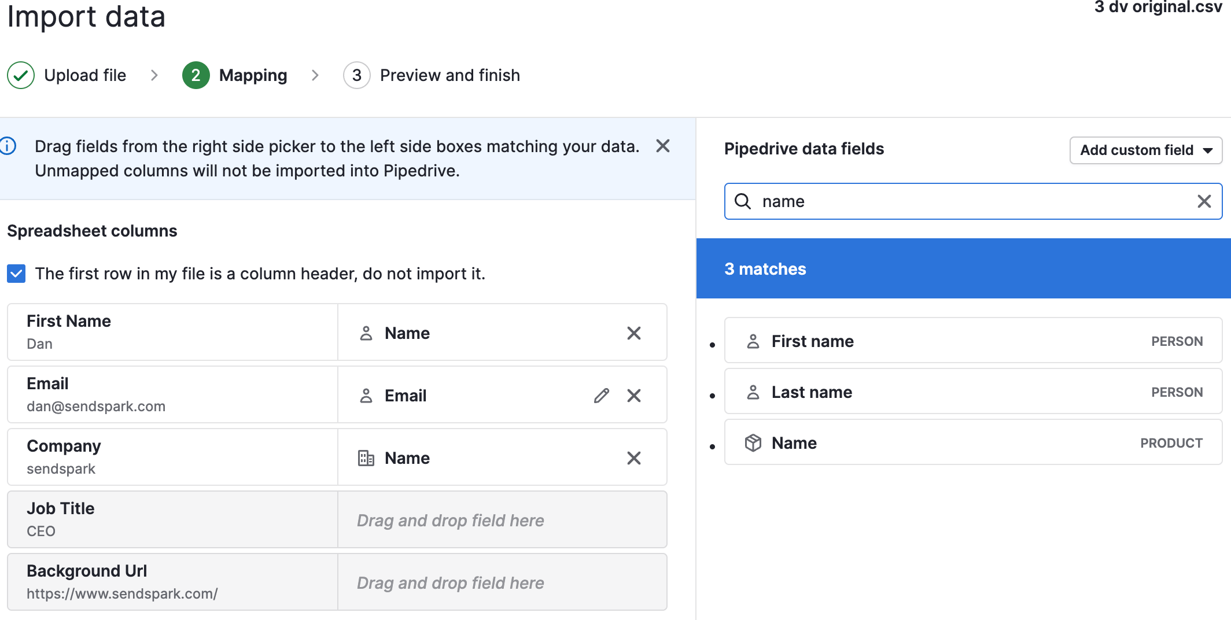The image size is (1231, 620).
Task: Remove the Email field mapping
Action: click(x=634, y=396)
